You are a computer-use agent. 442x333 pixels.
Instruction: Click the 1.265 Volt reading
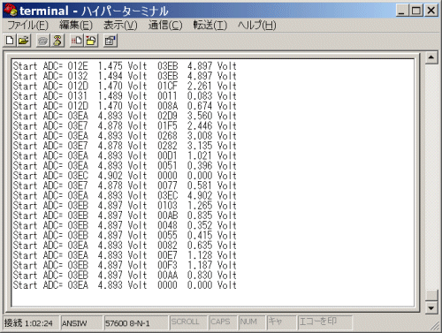click(212, 206)
